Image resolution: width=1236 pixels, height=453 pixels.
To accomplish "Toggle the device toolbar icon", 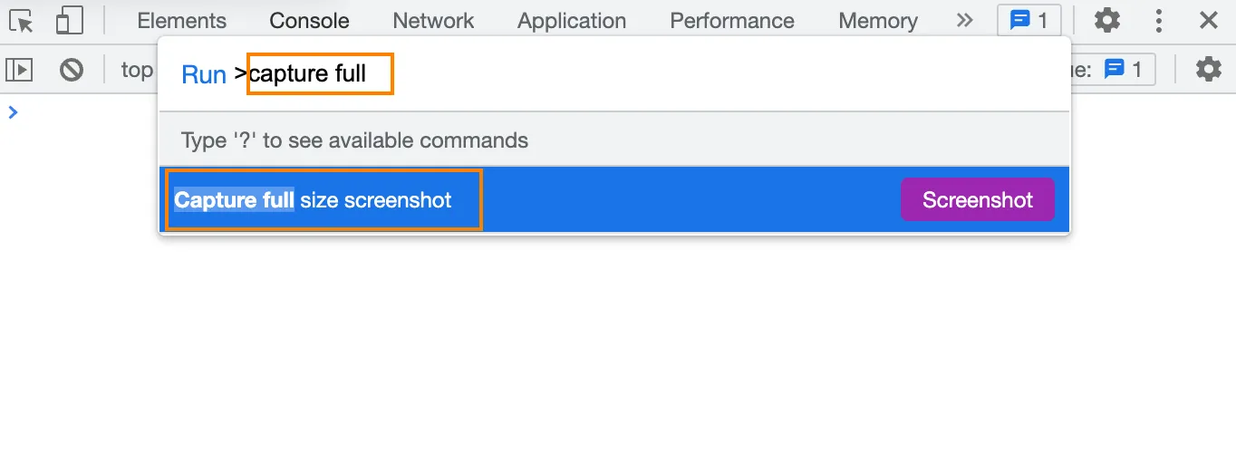I will pos(70,20).
